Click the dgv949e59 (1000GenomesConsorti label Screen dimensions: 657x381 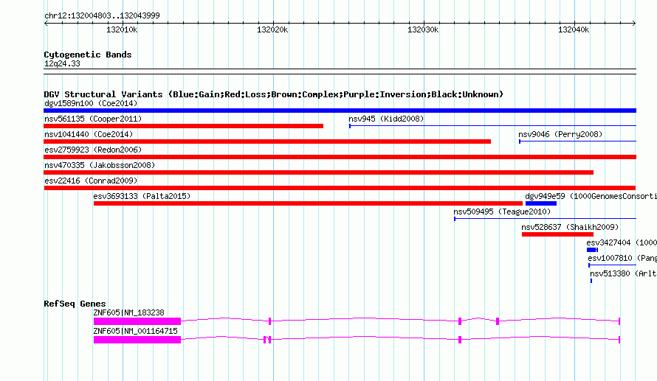pyautogui.click(x=591, y=196)
